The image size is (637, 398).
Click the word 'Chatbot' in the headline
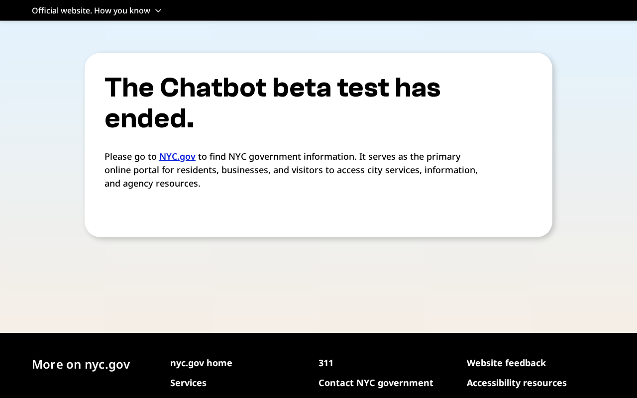pyautogui.click(x=213, y=88)
